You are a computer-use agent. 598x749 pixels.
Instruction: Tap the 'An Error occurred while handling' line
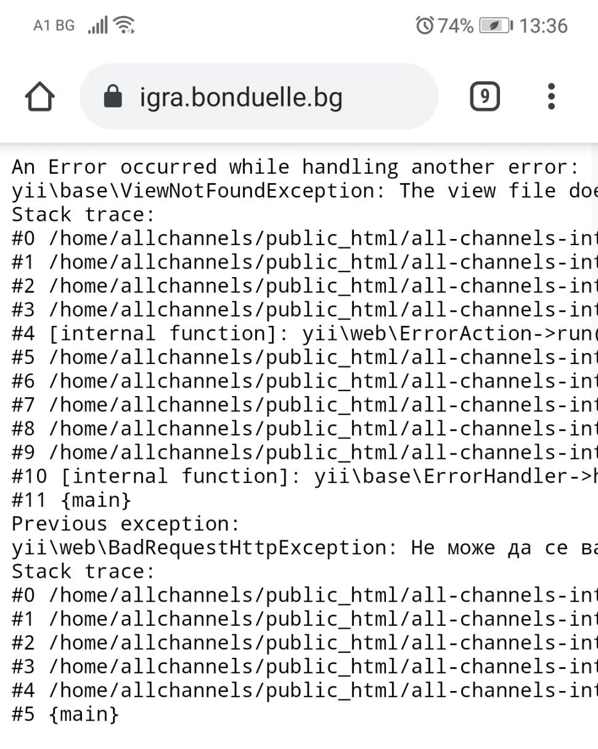pos(296,167)
